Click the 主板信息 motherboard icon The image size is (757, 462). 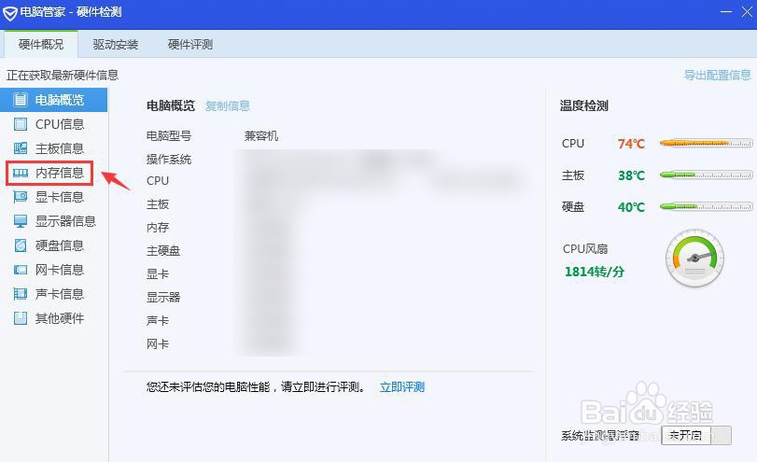pos(21,148)
